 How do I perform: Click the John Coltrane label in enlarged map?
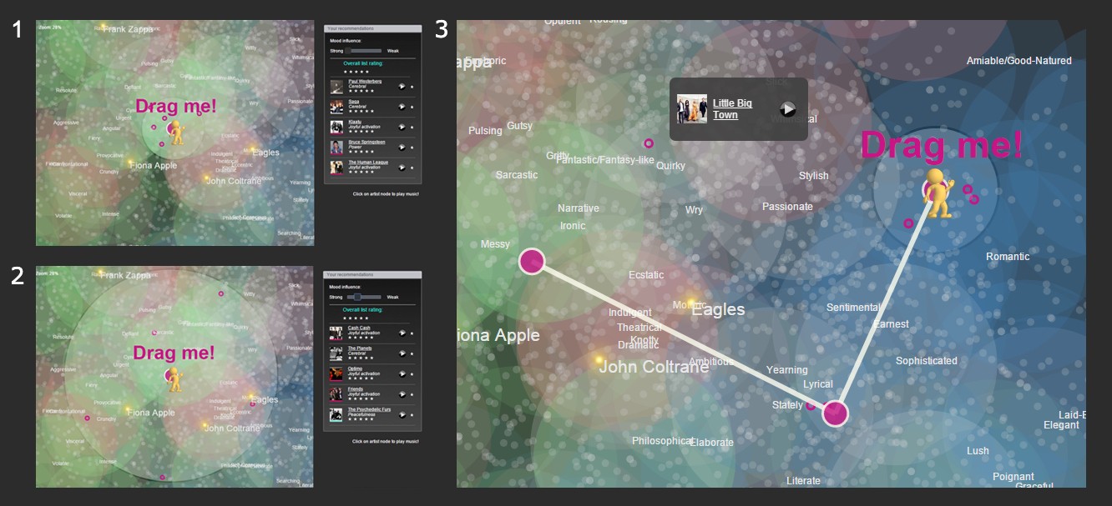[x=654, y=366]
